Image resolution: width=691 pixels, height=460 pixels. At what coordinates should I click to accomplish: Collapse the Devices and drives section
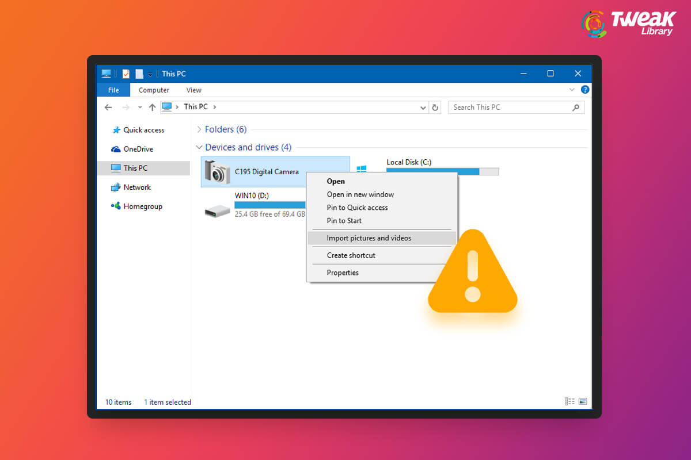199,147
